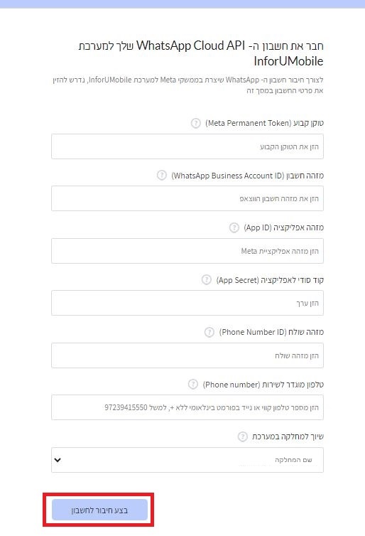The width and height of the screenshot is (365, 536).
Task: Open help icon for department assignment
Action: (242, 436)
